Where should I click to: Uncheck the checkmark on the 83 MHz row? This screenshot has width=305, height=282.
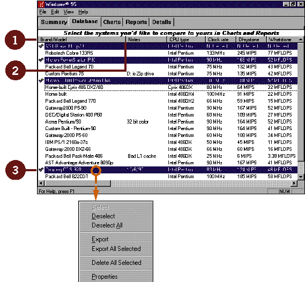[x=41, y=170]
